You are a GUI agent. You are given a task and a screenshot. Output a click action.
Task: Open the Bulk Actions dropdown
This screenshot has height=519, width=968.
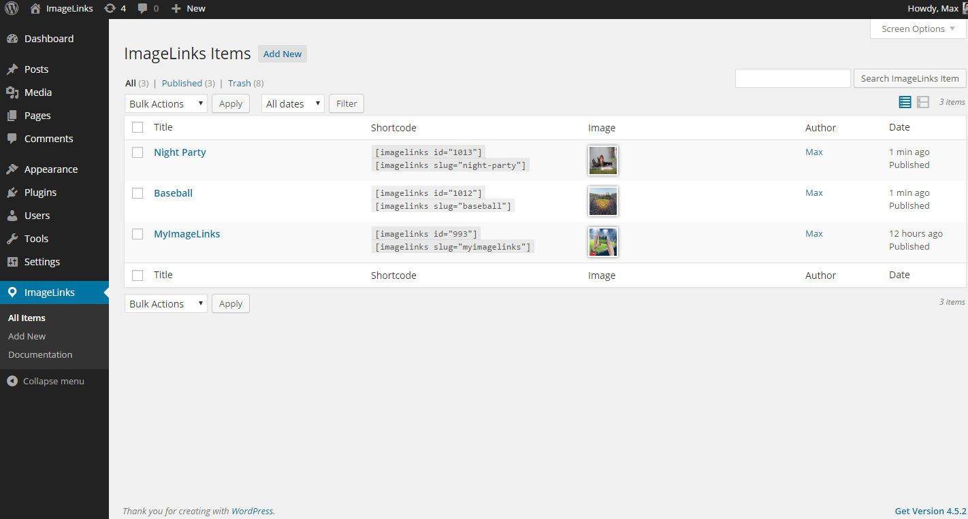click(x=165, y=103)
